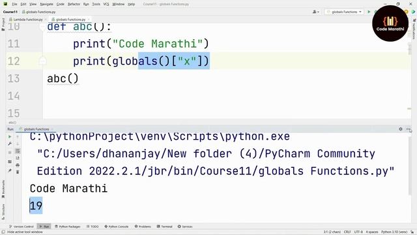Open the globals Functions run configuration dropdown
The height and width of the screenshot is (235, 417).
point(344,12)
